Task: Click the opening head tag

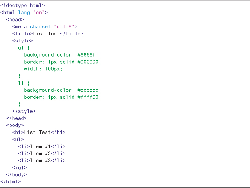Action: pos(15,20)
